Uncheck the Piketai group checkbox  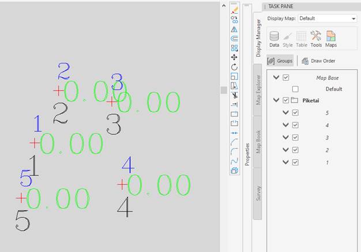coord(286,100)
